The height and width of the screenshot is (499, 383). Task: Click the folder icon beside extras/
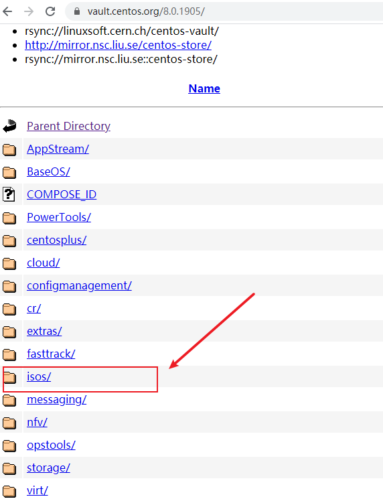click(9, 332)
